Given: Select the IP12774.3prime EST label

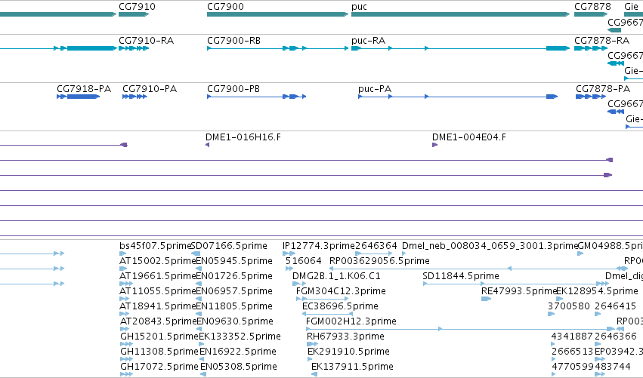Looking at the screenshot, I should (319, 246).
